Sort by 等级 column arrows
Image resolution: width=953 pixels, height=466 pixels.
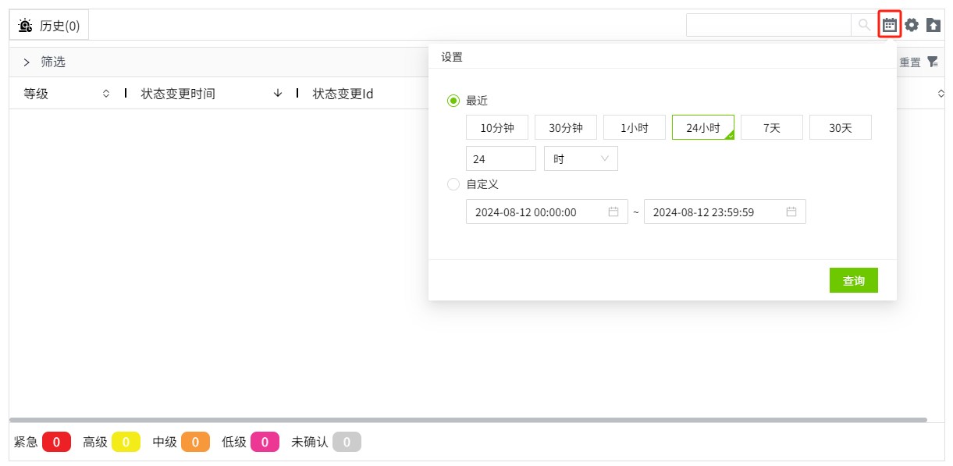[x=106, y=94]
